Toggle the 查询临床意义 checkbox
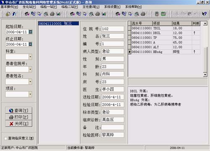Screen dimensions: 210x151 [5, 138]
